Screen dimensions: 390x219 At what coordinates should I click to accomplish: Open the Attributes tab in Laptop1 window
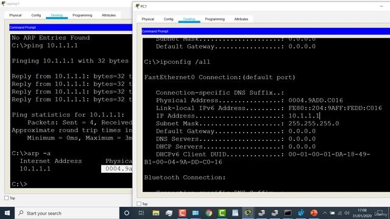108,15
